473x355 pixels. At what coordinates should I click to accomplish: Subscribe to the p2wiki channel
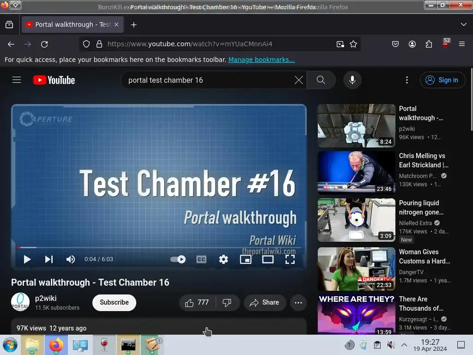click(114, 302)
